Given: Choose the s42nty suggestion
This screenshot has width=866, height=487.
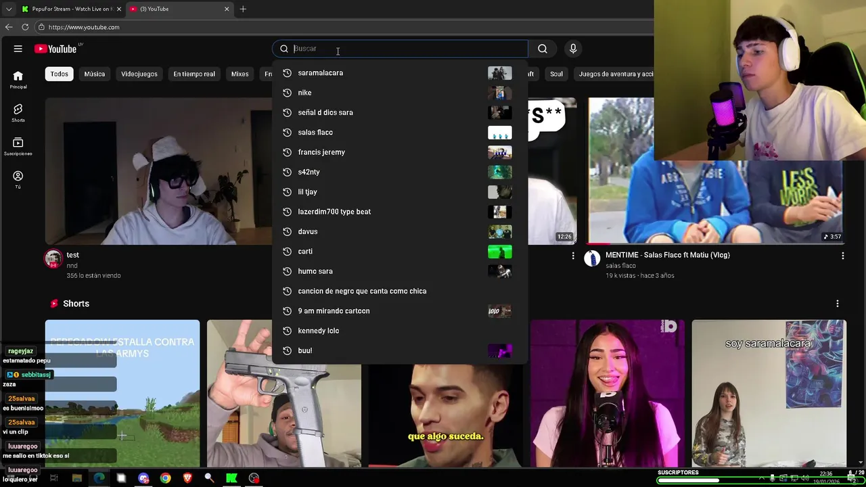Looking at the screenshot, I should click(400, 172).
